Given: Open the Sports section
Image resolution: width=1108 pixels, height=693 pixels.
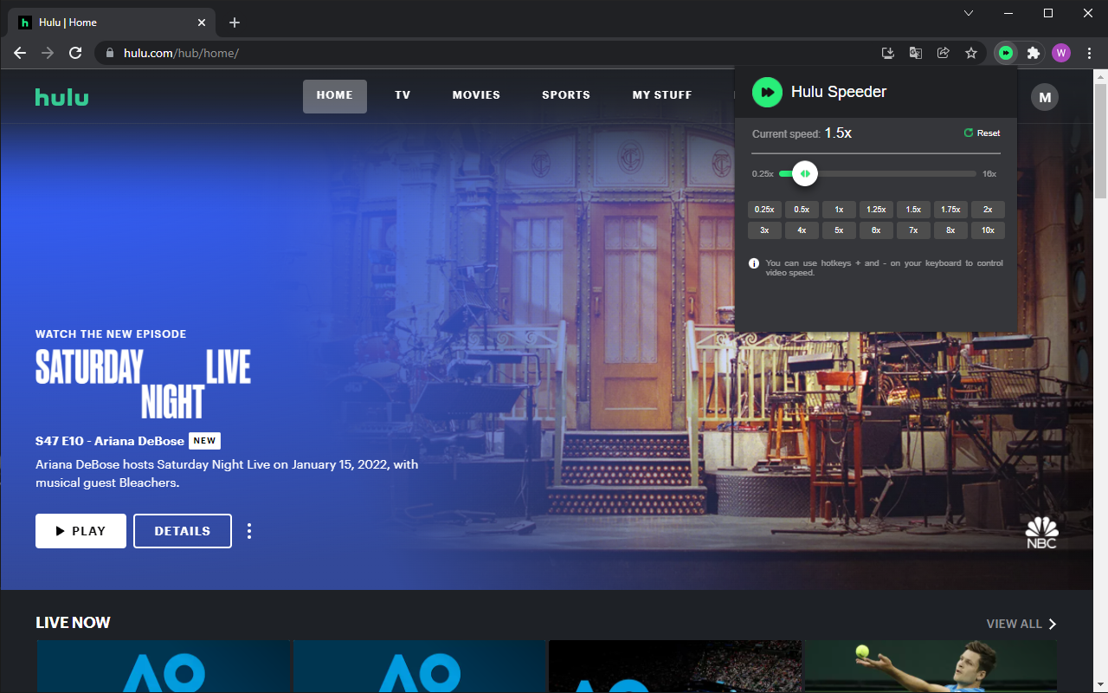Looking at the screenshot, I should coord(566,96).
